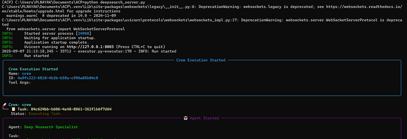Click the 'Crew Execution Started' heading inside the panel
The image size is (407, 139).
tap(33, 69)
